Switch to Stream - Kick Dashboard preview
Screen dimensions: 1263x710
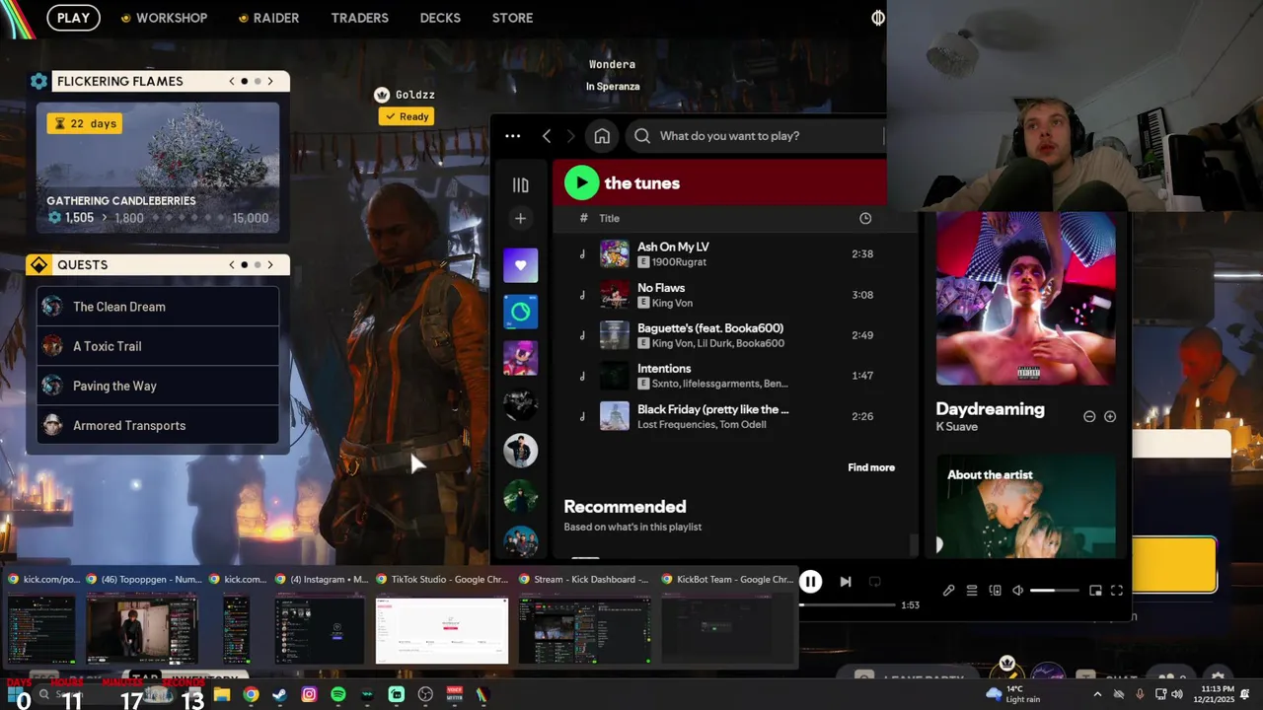coord(585,620)
